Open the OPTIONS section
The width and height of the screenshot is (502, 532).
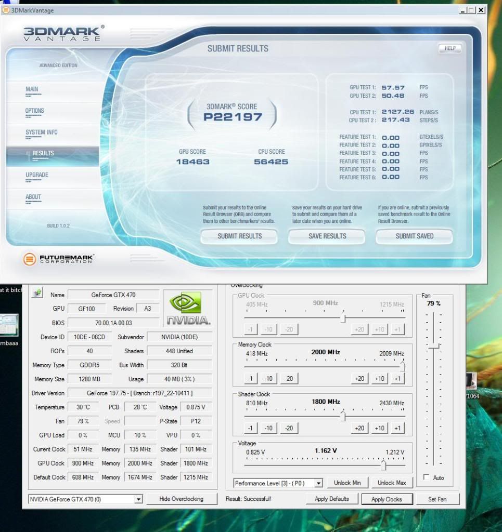[x=34, y=111]
